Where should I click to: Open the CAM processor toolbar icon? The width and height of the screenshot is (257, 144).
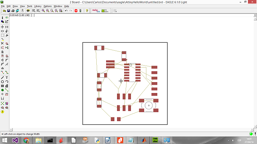(17, 11)
